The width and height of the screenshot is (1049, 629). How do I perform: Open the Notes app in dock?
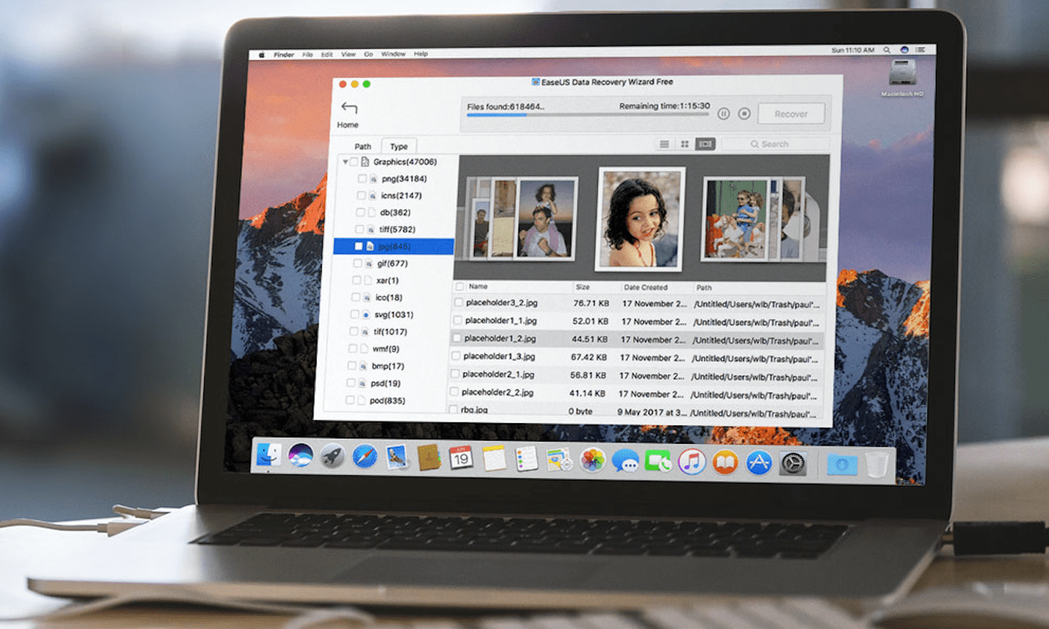(494, 458)
